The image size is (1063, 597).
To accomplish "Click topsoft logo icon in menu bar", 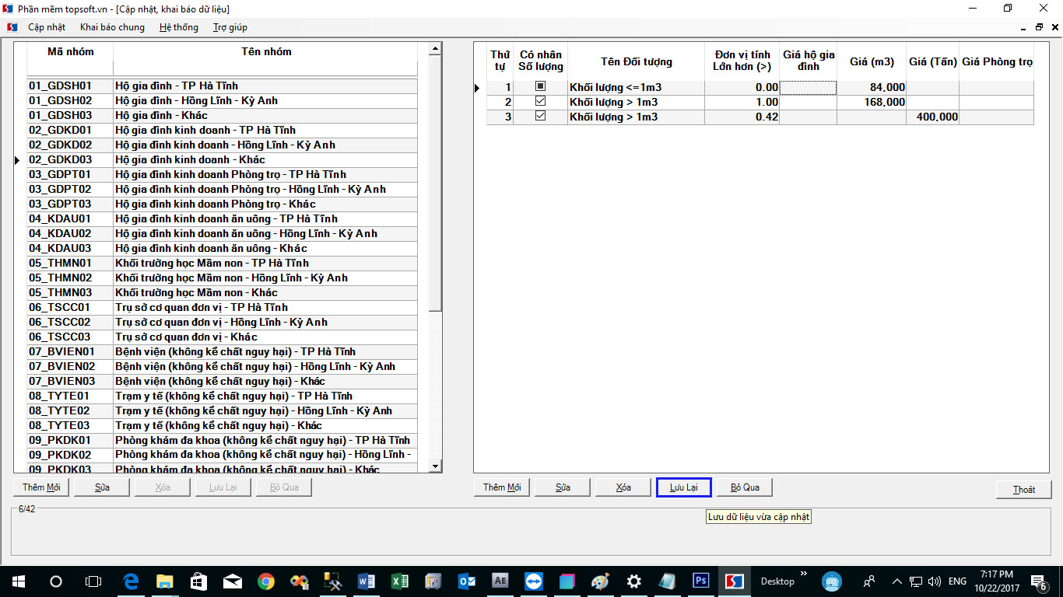I will point(12,26).
